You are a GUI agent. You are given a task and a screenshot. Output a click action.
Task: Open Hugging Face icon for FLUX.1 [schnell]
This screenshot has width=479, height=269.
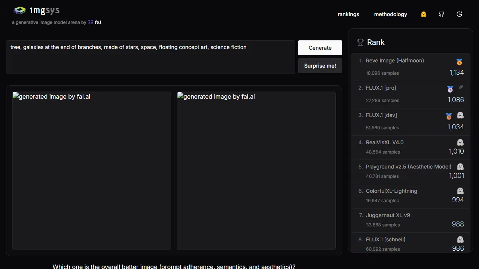[x=460, y=239]
